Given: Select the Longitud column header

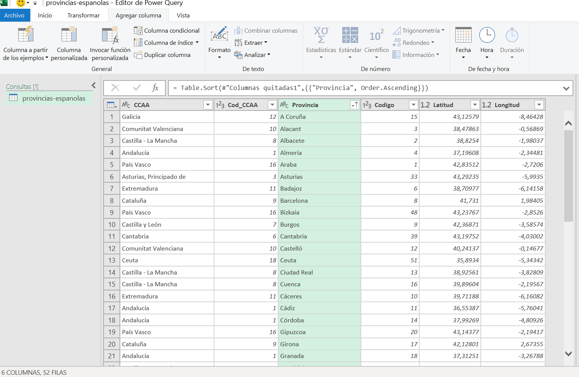Looking at the screenshot, I should pyautogui.click(x=513, y=105).
